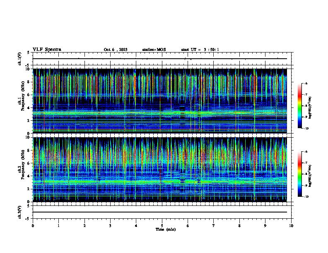
Task: Click the "2" tick on the time axis
Action: pos(84,226)
